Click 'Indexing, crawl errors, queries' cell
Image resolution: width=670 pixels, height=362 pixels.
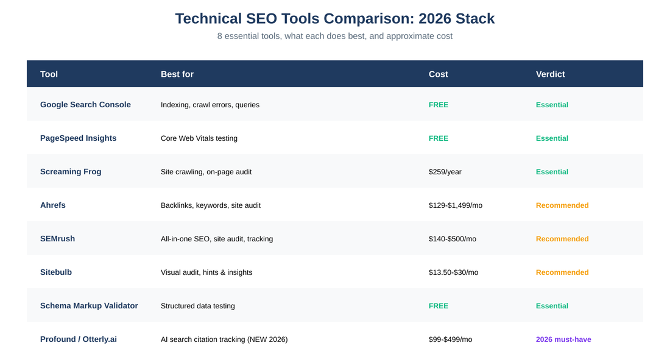tap(210, 105)
